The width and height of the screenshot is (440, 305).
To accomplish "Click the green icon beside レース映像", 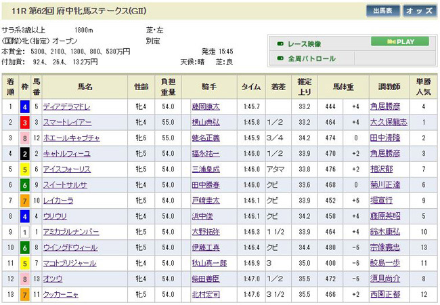I will pyautogui.click(x=280, y=44).
